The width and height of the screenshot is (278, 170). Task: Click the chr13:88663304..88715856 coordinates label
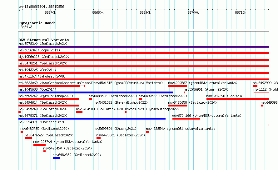41,7
